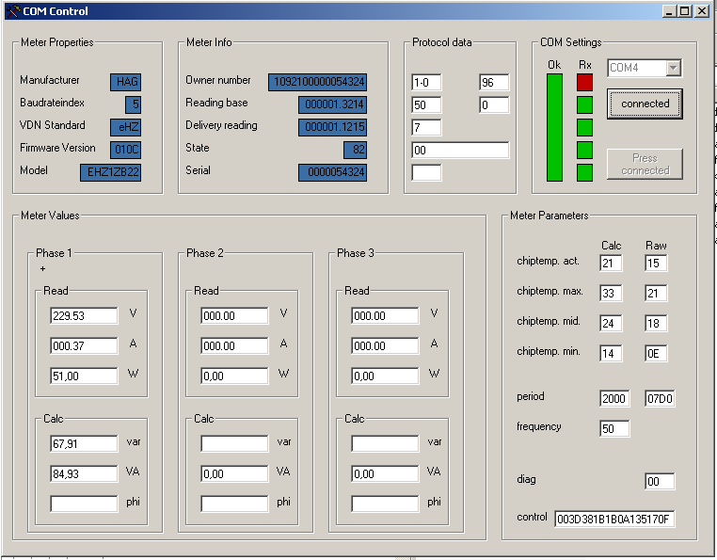Screen dimensions: 717x560
Task: Click Phase 1 current field 000.37
Action: click(84, 346)
